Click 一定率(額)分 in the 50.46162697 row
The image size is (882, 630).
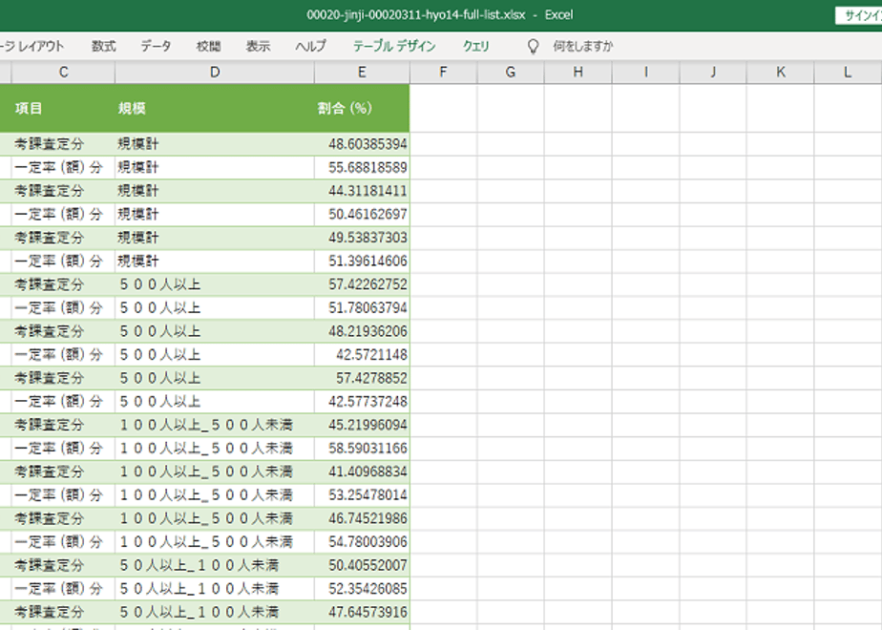[58, 215]
